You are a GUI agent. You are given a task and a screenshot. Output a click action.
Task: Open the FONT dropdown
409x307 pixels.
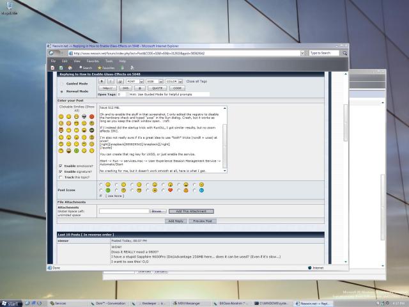[x=135, y=81]
